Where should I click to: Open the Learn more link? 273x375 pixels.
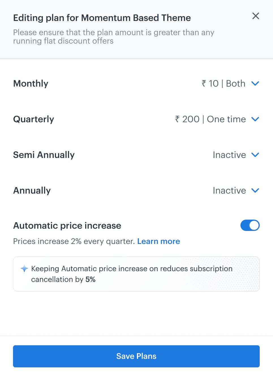click(158, 241)
